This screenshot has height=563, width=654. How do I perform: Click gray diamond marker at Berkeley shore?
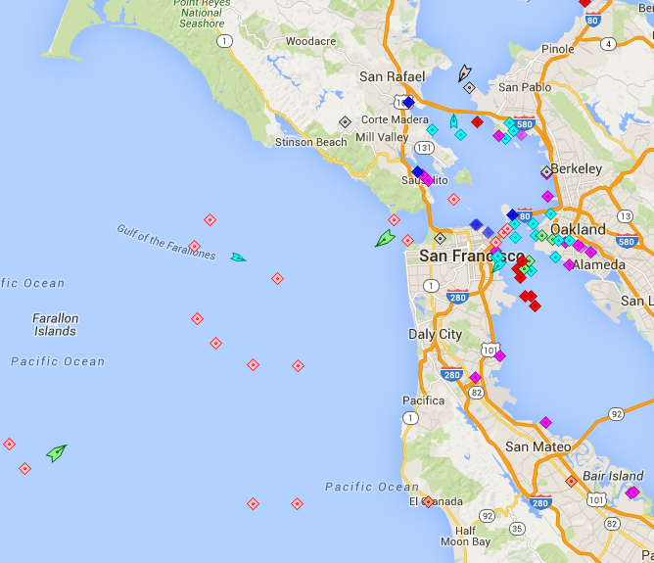(547, 172)
